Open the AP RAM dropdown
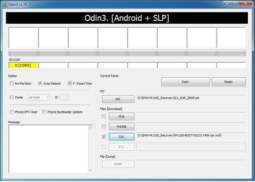The height and width of the screenshot is (182, 255). 39,97
